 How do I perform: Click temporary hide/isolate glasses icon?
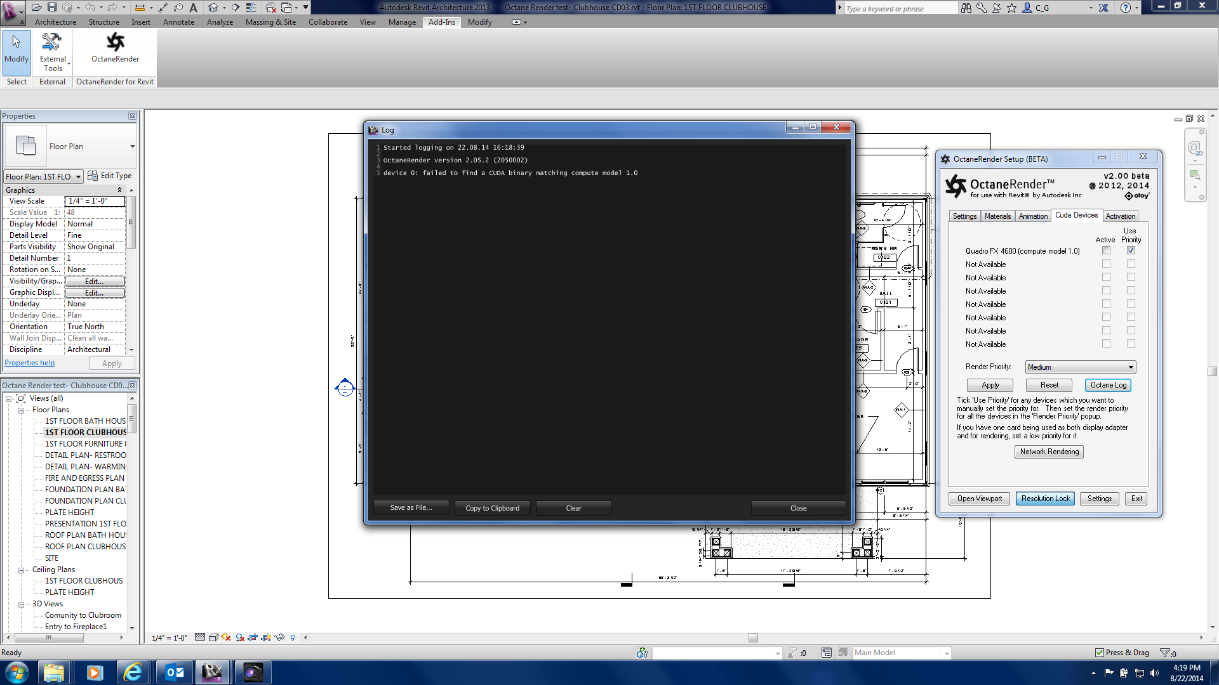[279, 637]
